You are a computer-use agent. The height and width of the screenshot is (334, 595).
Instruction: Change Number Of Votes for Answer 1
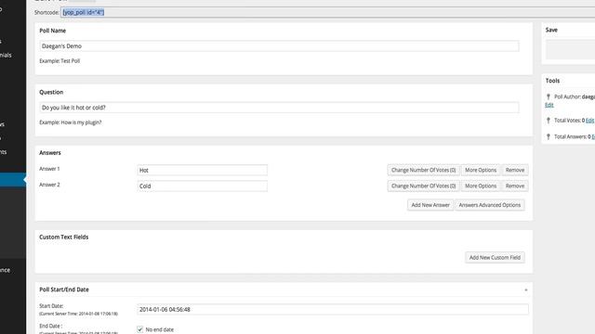[x=424, y=170]
